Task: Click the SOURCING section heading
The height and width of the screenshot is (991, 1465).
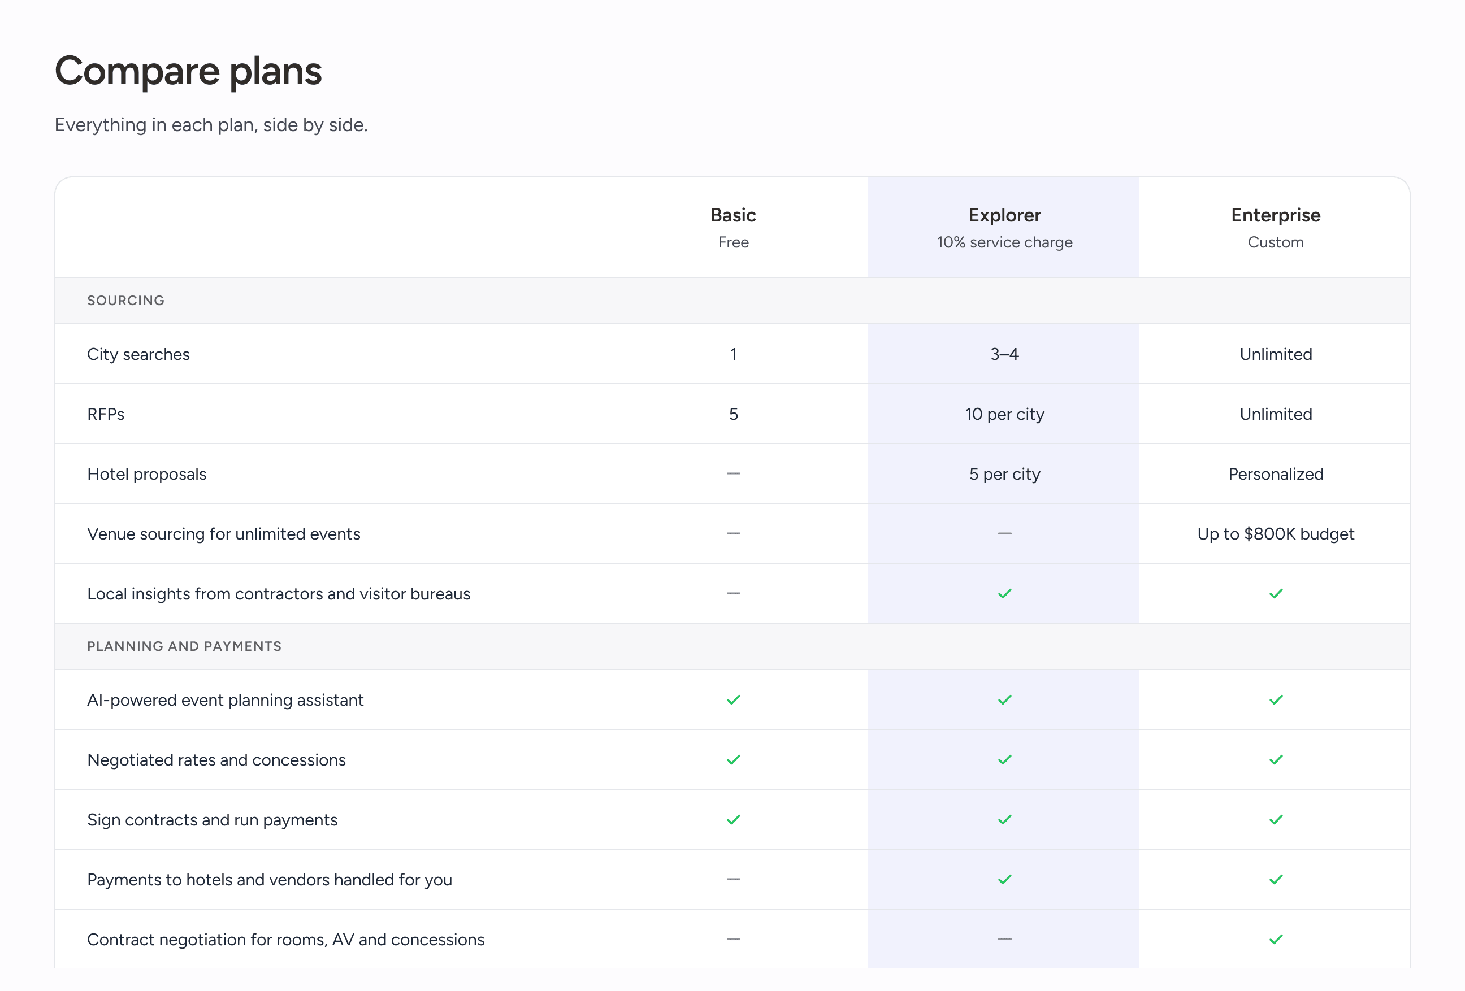Action: [x=125, y=301]
